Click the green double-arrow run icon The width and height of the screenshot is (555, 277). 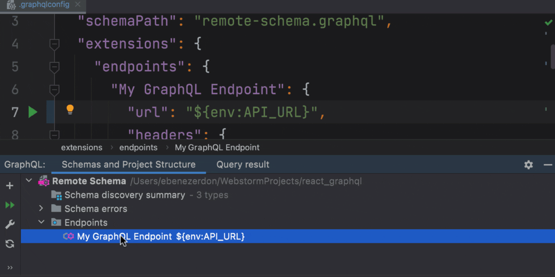pos(10,205)
